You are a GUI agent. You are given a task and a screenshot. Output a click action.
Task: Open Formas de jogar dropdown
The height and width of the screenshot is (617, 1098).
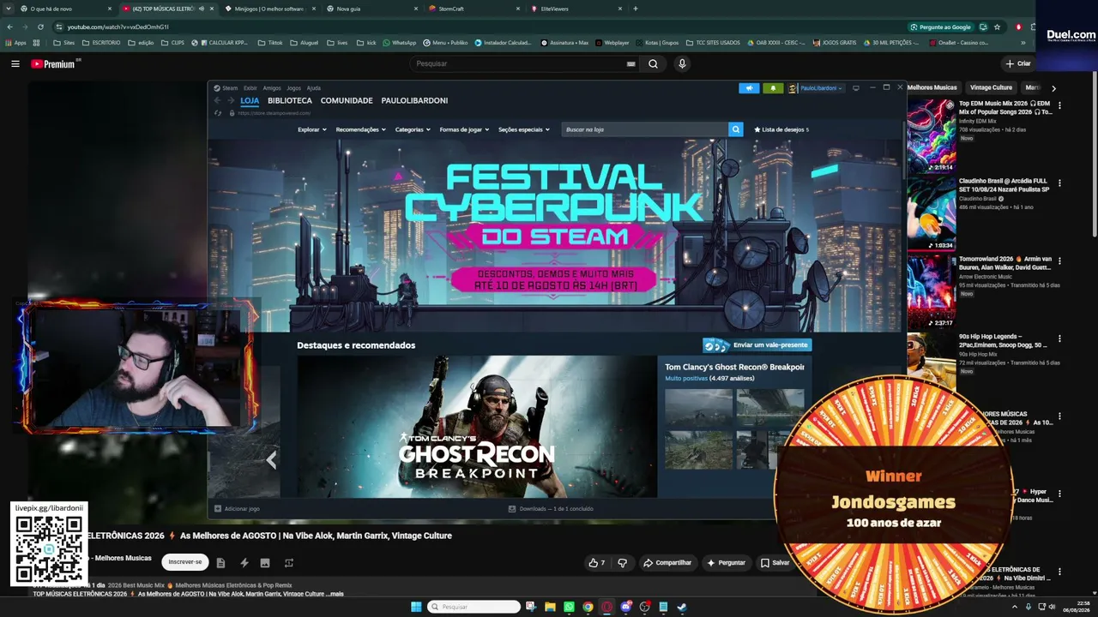[x=464, y=129]
